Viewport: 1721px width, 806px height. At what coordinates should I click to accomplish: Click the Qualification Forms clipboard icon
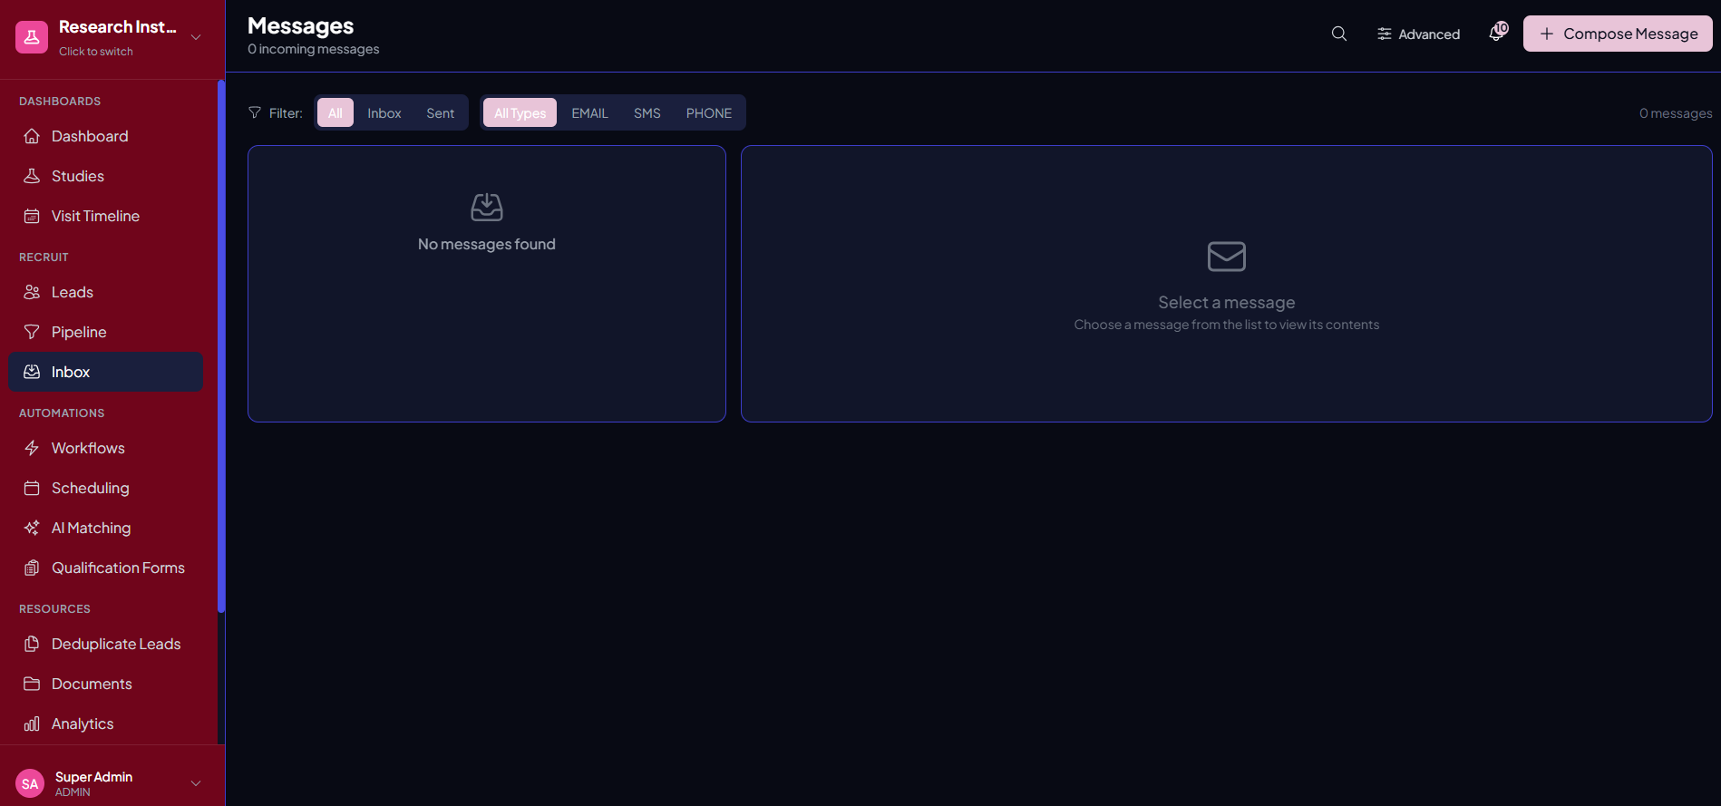click(32, 568)
